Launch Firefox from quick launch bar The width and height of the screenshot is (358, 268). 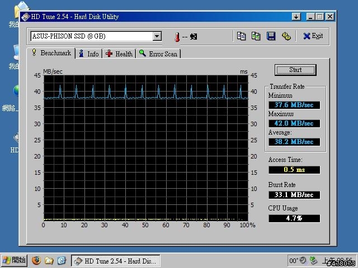[36, 261]
